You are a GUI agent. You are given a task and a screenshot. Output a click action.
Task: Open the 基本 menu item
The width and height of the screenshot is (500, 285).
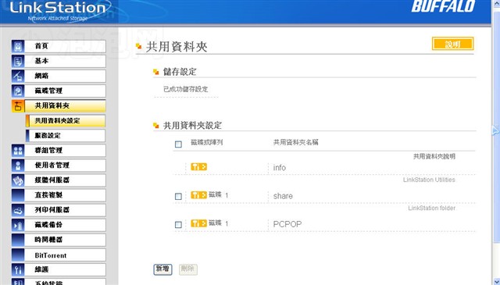(65, 61)
